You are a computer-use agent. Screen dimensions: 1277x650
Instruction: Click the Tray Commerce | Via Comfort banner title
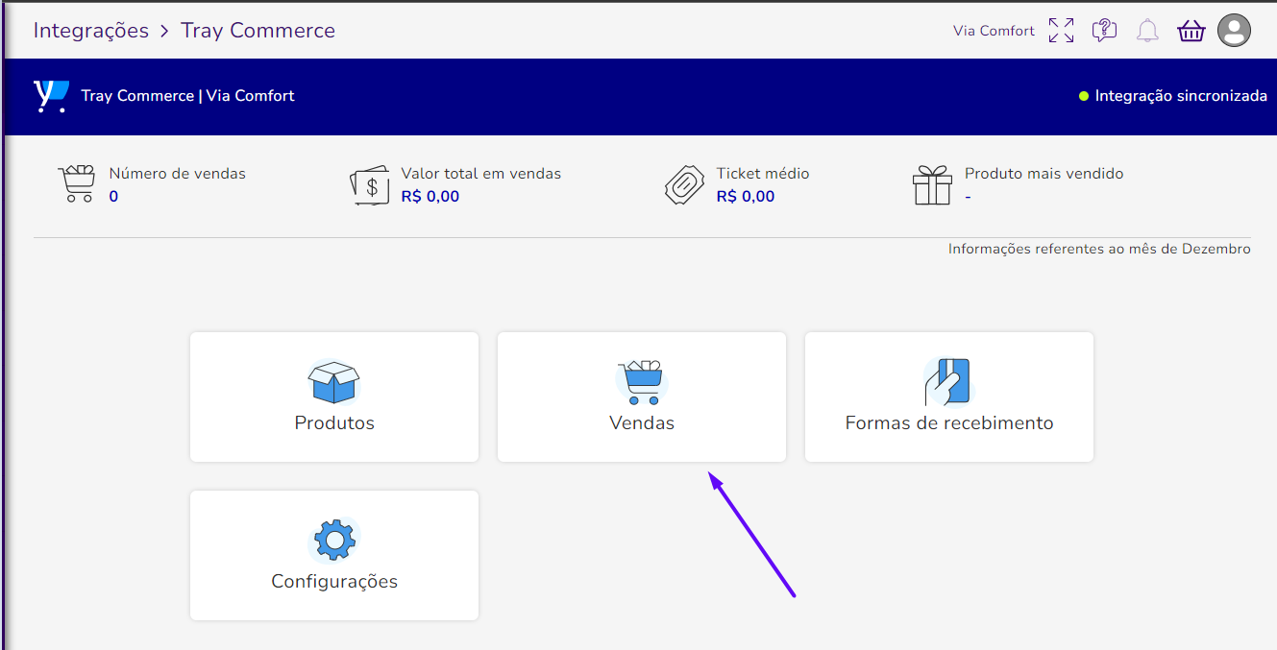click(x=188, y=96)
